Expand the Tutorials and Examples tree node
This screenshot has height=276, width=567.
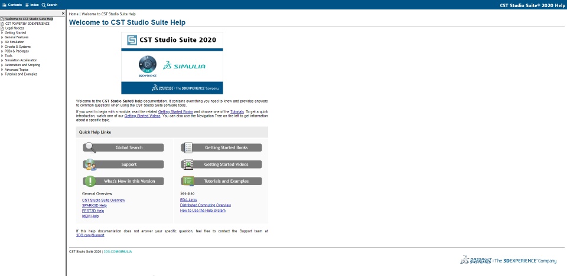pos(2,74)
